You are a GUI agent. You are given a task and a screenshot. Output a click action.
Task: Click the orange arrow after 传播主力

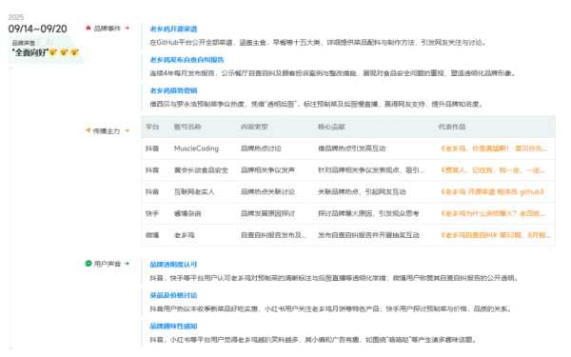pos(127,130)
